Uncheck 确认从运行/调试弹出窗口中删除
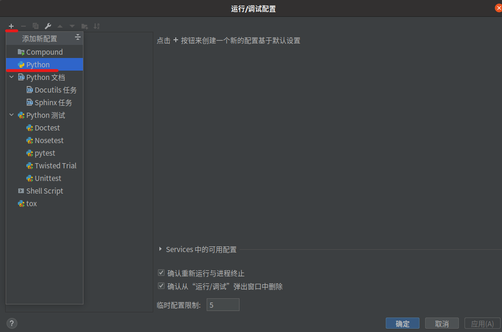Image resolution: width=502 pixels, height=332 pixels. 161,286
